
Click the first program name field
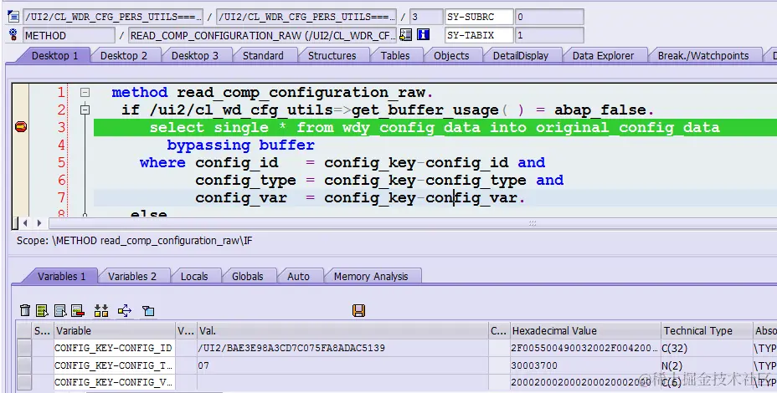pyautogui.click(x=113, y=17)
